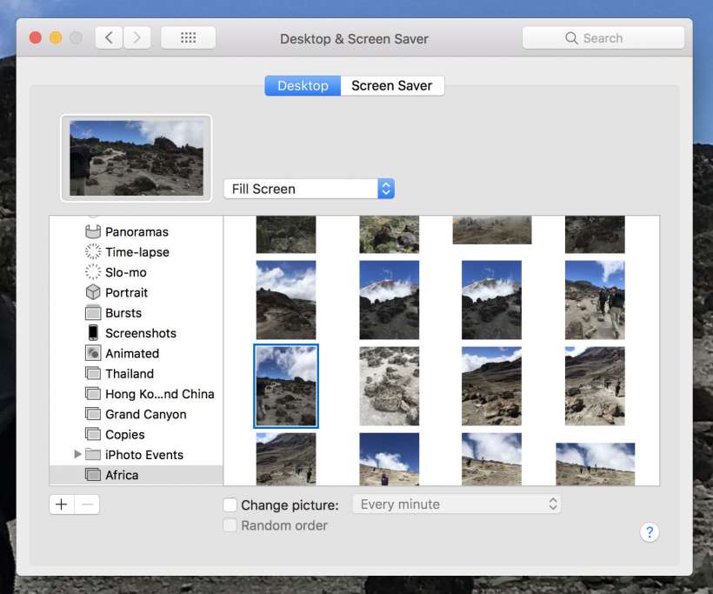The height and width of the screenshot is (594, 713).
Task: Click the Thailand album icon
Action: pos(93,373)
